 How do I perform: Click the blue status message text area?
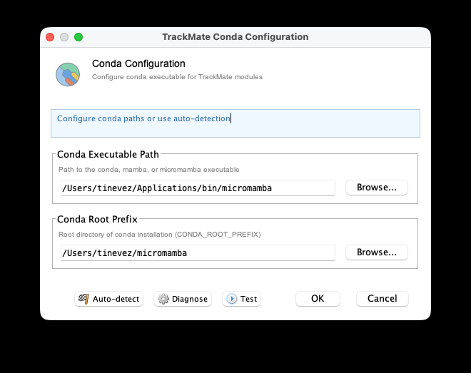[235, 123]
